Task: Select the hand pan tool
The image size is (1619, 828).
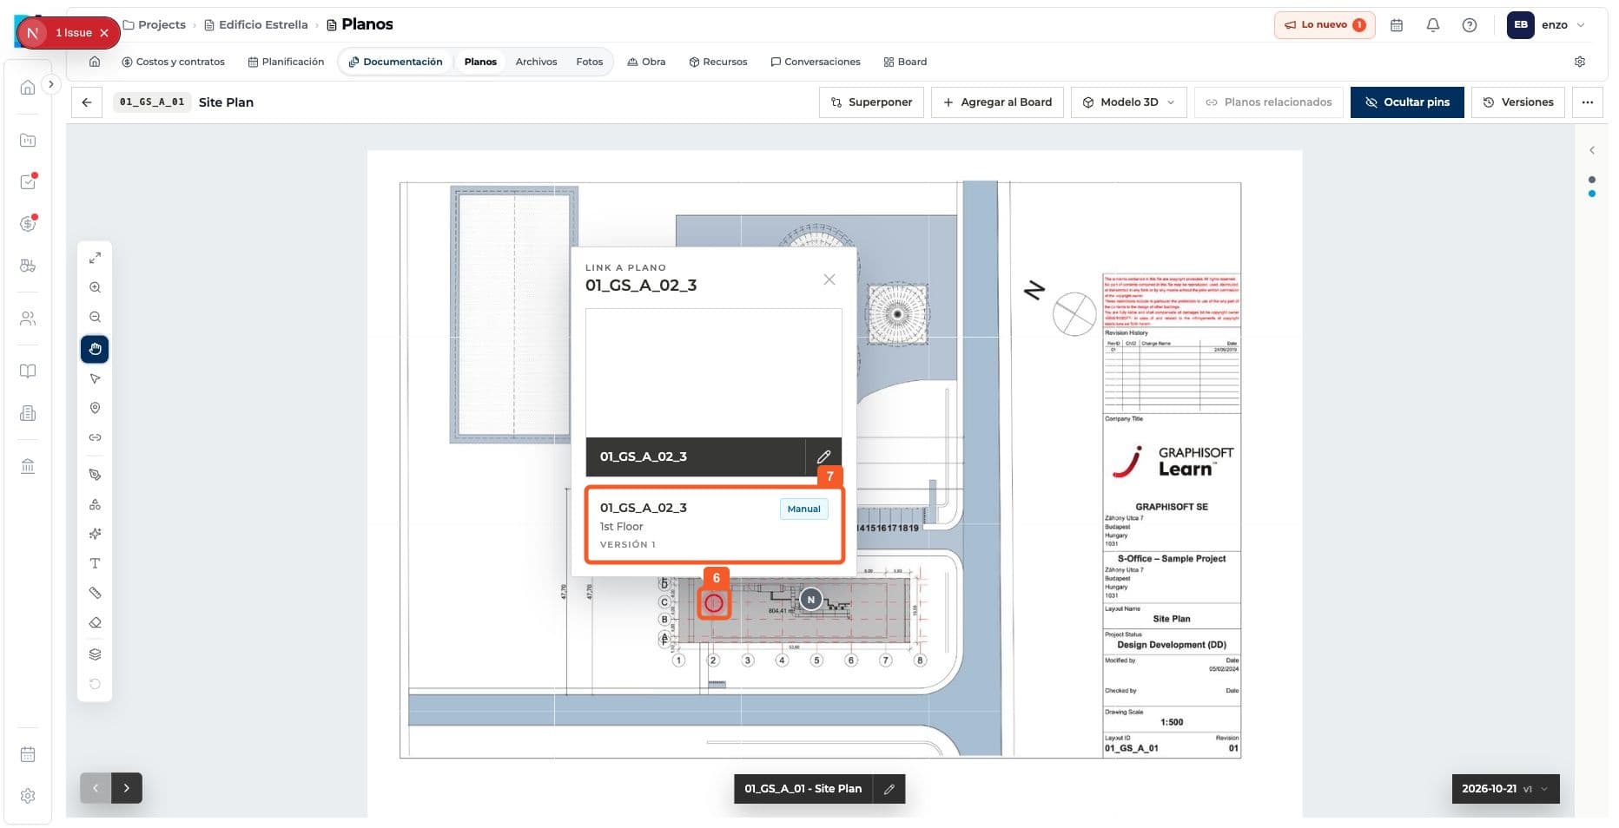Action: point(95,349)
